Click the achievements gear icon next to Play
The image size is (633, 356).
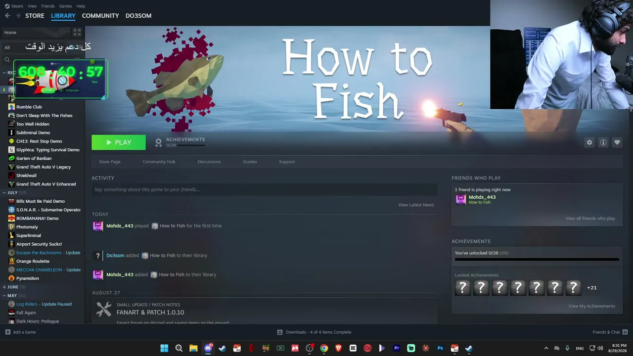pos(158,142)
